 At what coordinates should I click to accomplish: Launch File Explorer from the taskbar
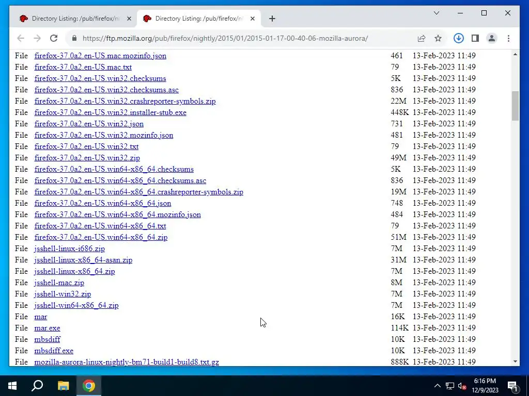pos(63,386)
